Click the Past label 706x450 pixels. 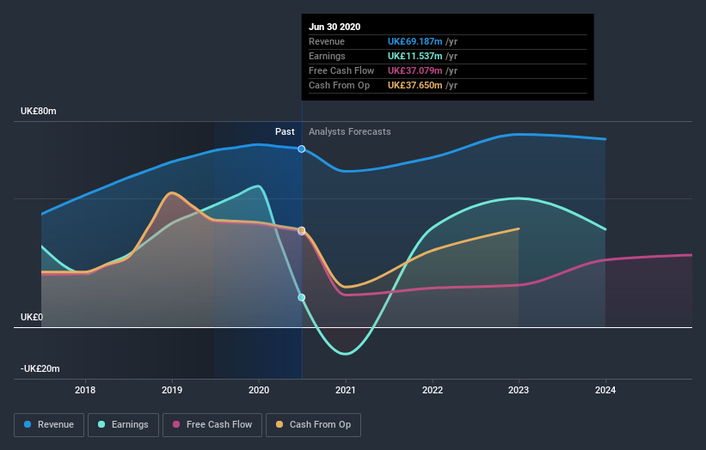285,131
